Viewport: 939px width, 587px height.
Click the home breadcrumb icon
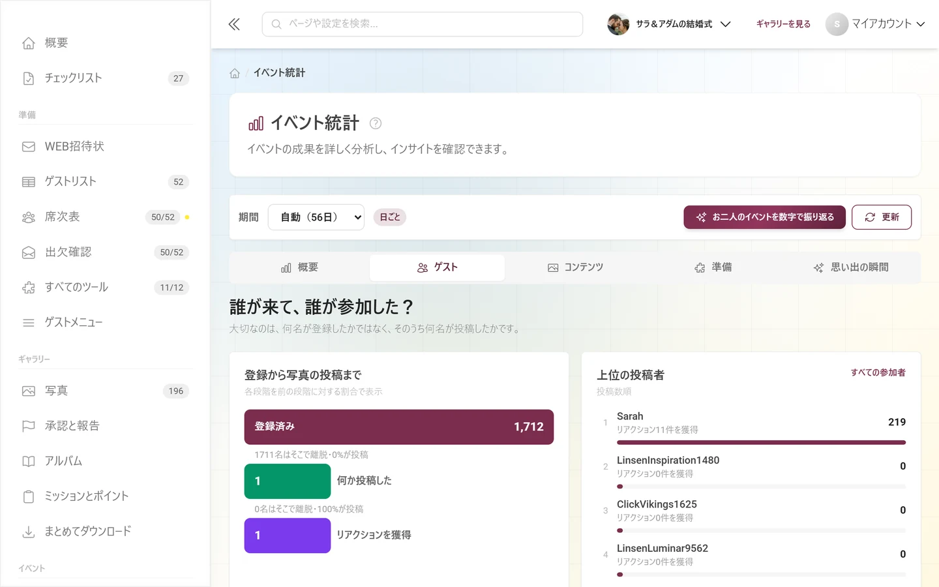click(235, 73)
